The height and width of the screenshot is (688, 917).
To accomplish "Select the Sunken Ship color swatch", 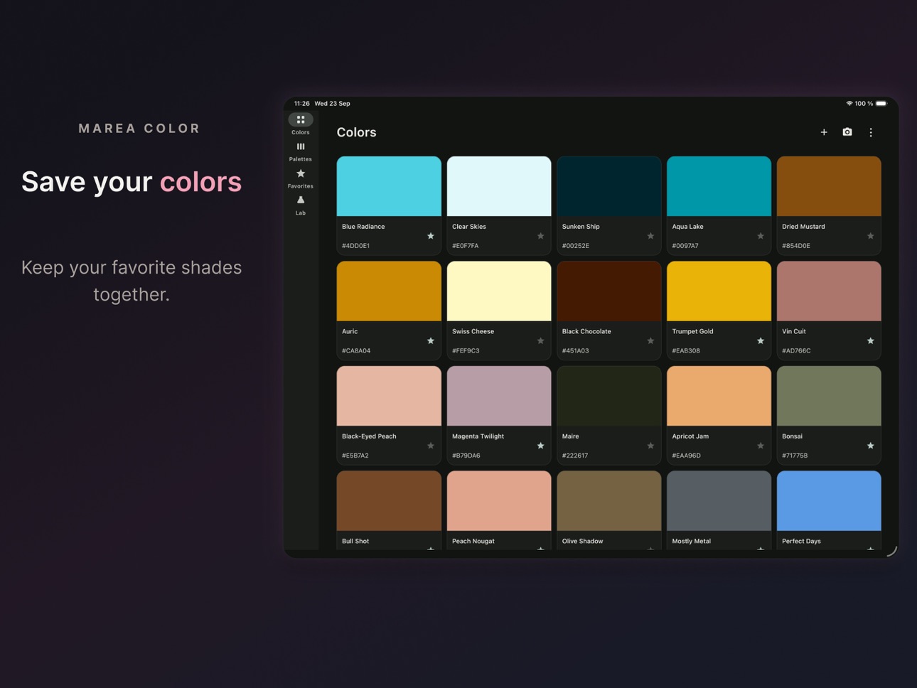I will (x=609, y=186).
